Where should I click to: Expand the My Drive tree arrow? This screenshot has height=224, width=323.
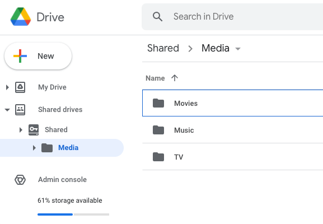pyautogui.click(x=7, y=87)
